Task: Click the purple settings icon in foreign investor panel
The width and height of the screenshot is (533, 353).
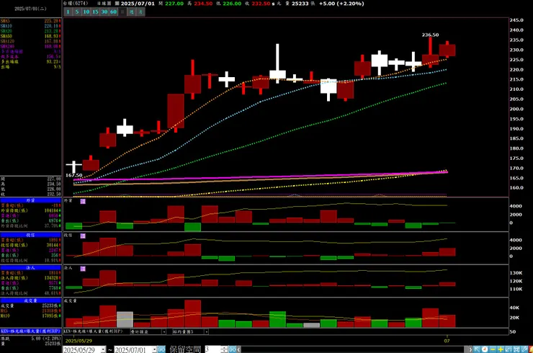Action: (x=83, y=202)
